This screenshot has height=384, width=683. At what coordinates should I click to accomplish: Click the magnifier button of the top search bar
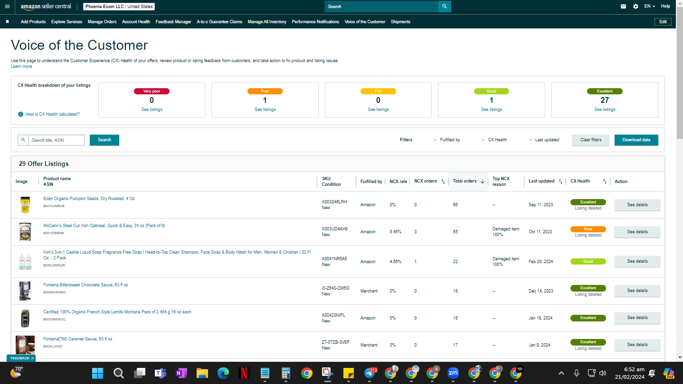445,7
